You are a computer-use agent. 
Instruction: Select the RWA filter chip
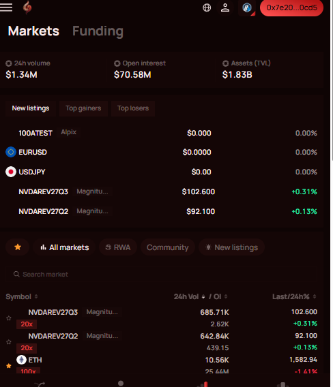[x=118, y=247]
